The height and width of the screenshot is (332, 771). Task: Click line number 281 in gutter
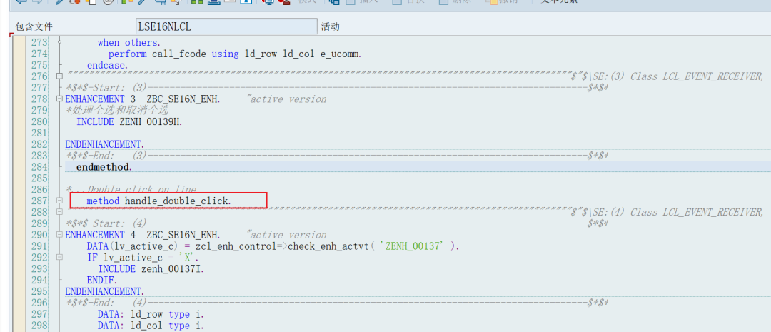coord(39,133)
